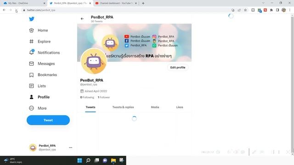Image resolution: width=294 pixels, height=165 pixels.
Task: Stop page loading X button
Action: click(17, 10)
